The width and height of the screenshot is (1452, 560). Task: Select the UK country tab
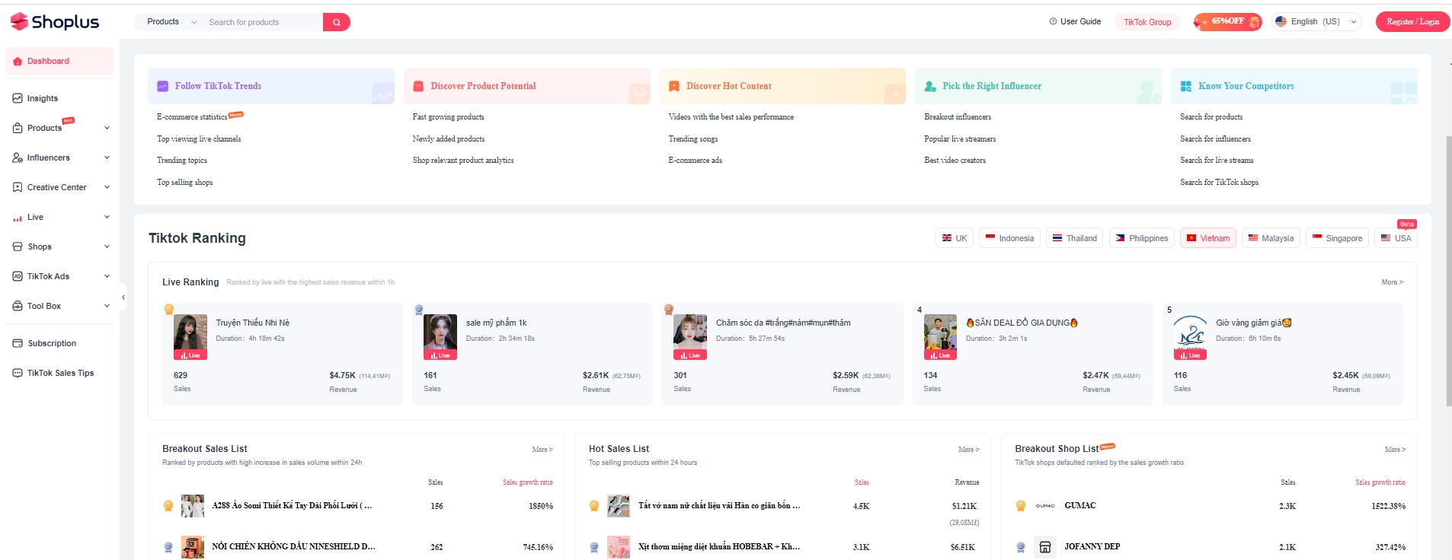[x=955, y=238]
